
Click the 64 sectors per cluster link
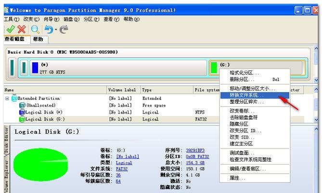point(118,181)
